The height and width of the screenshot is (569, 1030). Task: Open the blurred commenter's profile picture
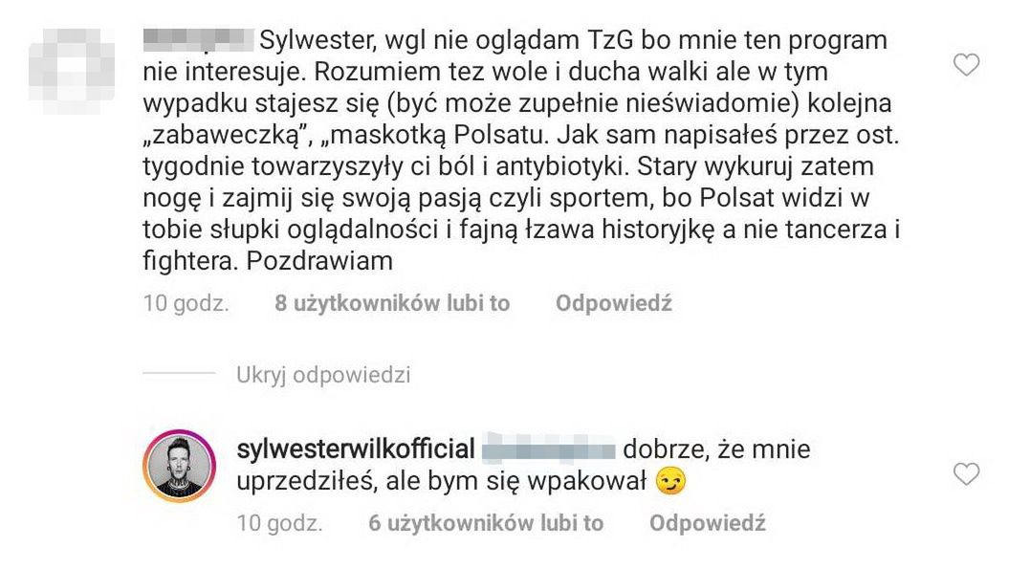[x=72, y=71]
